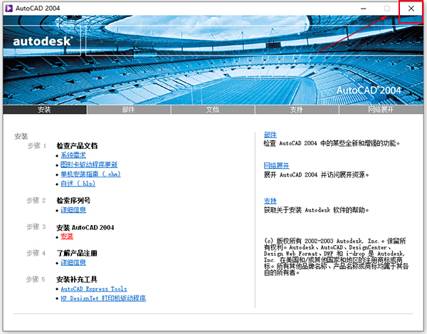The image size is (427, 334).
Task: Click the 安装补充工具 step heading
Action: (x=77, y=279)
